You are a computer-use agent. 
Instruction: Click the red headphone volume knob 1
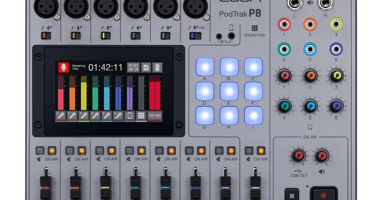284,76
